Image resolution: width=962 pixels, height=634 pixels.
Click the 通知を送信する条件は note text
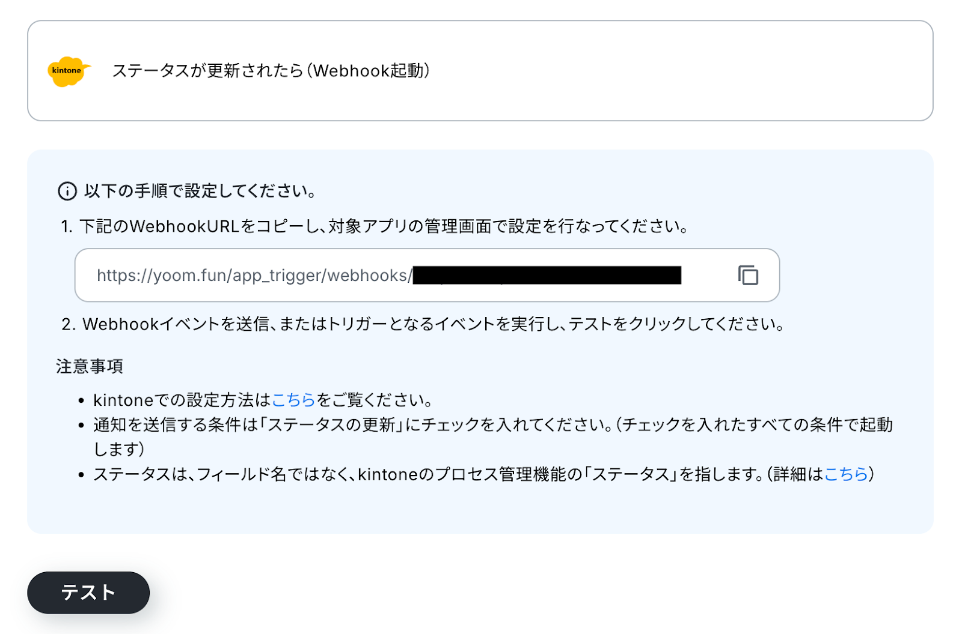176,425
